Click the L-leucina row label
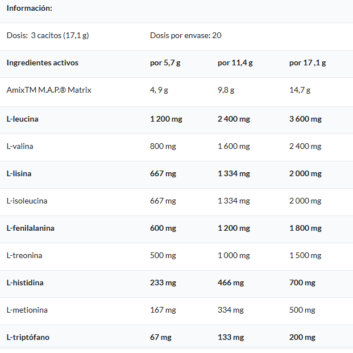The image size is (353, 353). point(22,119)
